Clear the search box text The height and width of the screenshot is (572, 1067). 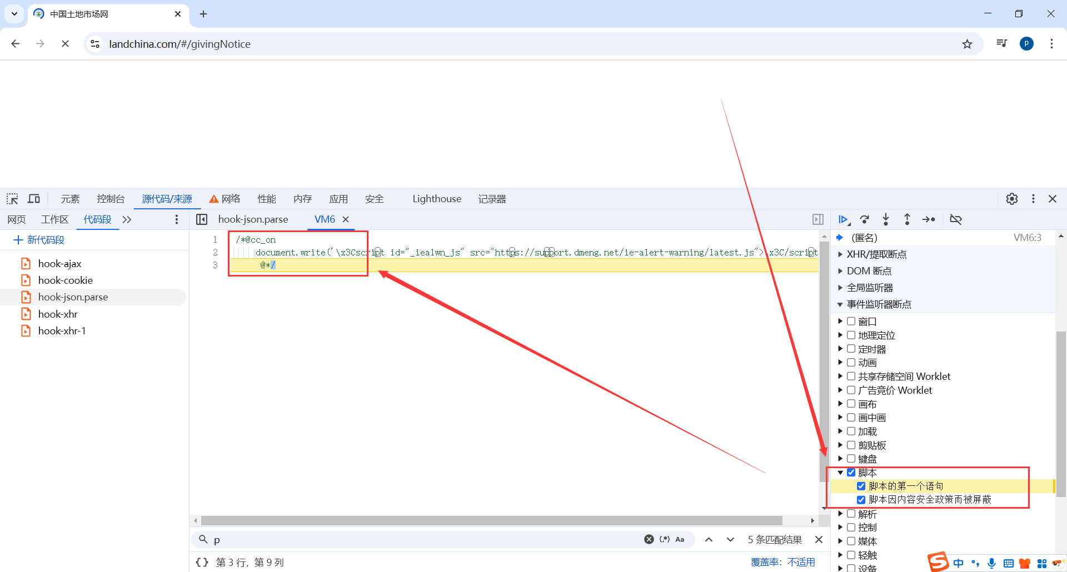click(649, 539)
